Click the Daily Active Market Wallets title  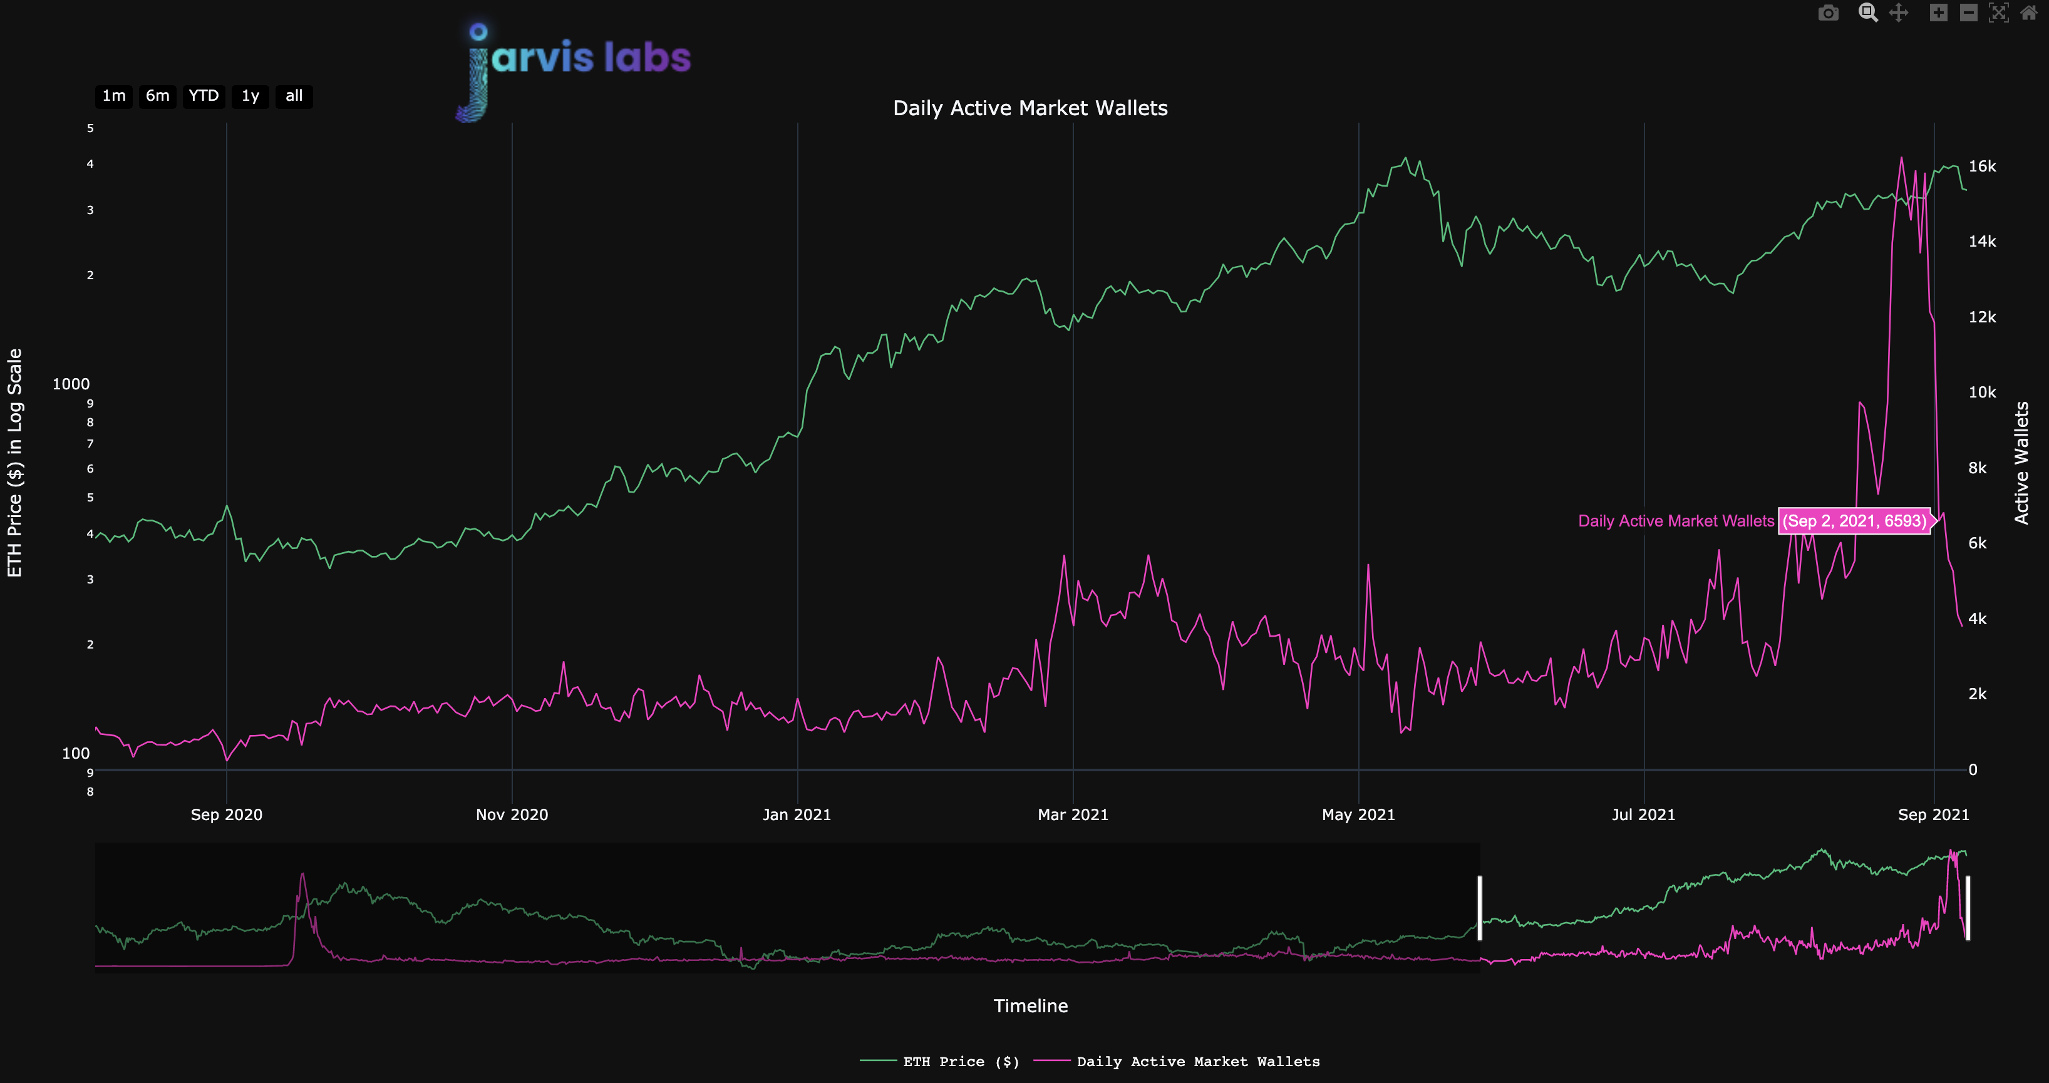pyautogui.click(x=1030, y=108)
